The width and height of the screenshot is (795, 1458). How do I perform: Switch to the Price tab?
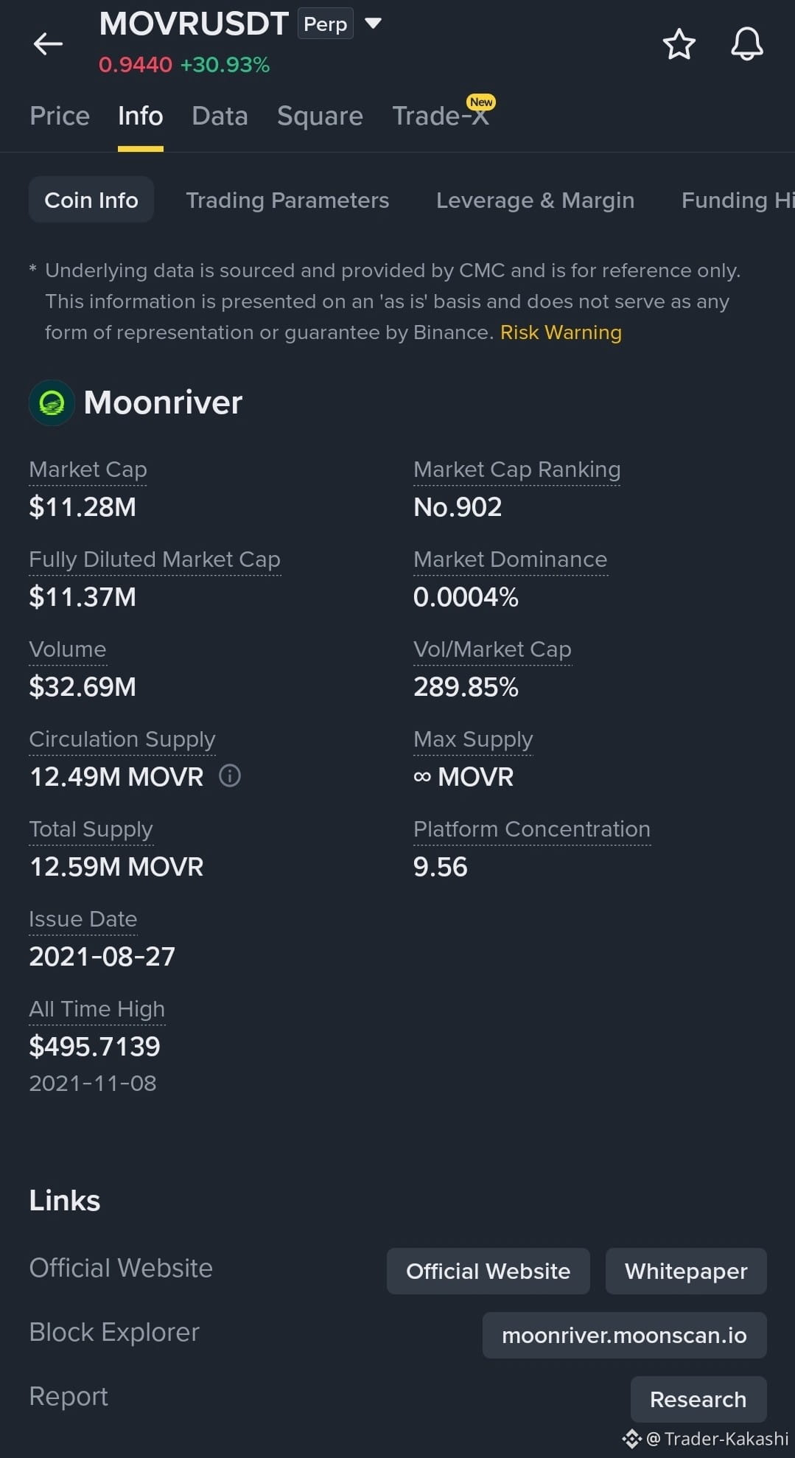[60, 116]
